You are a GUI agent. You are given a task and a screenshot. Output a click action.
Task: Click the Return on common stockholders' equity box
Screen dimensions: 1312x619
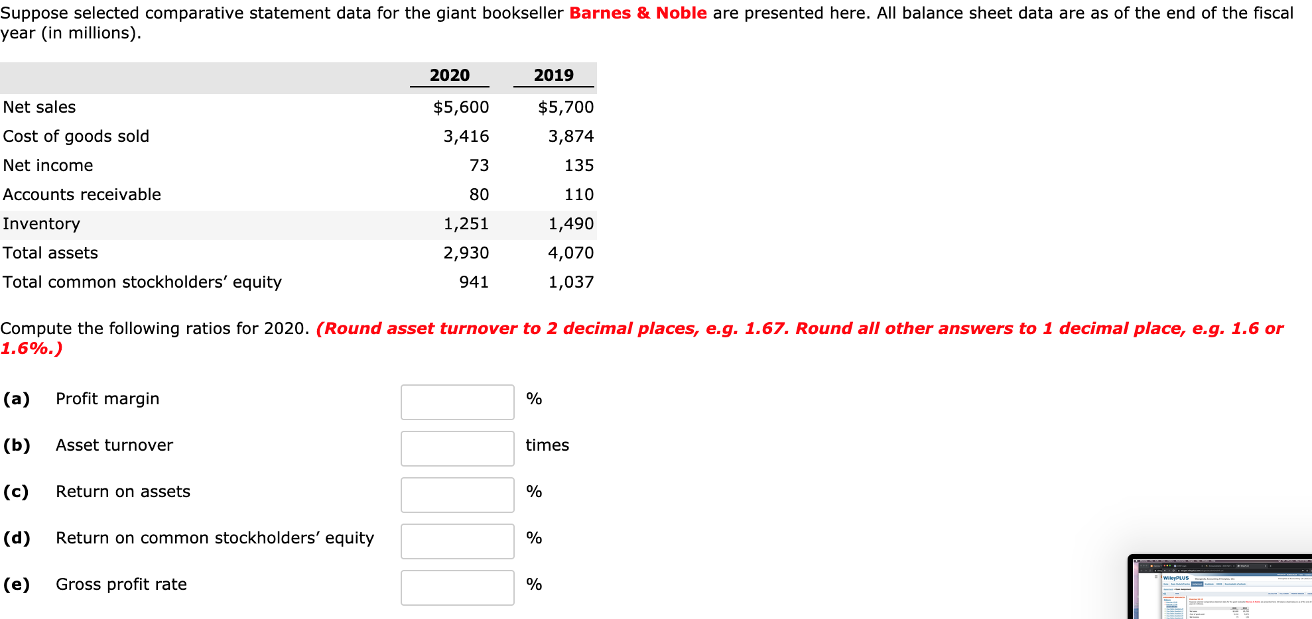pyautogui.click(x=456, y=541)
